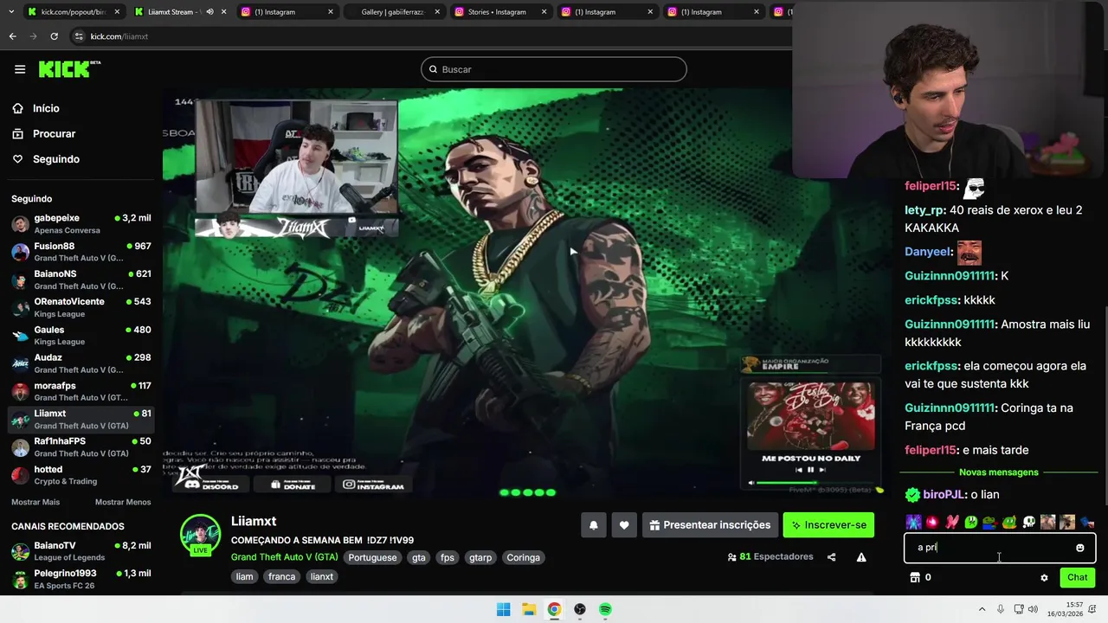Open the Grand Theft Auto V (GTA) category link
This screenshot has width=1108, height=623.
tap(284, 558)
